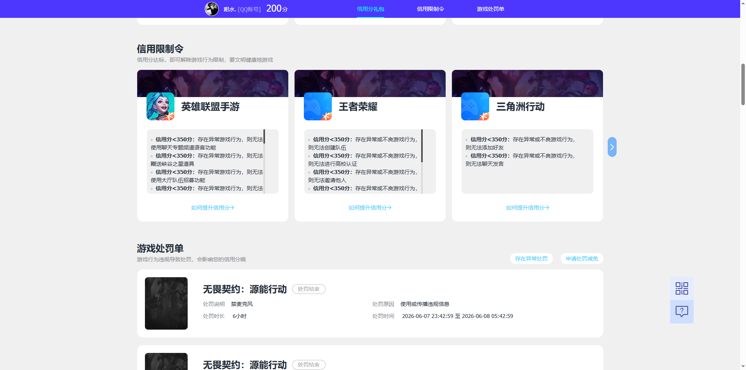This screenshot has width=746, height=370.
Task: Open the QR code floating icon
Action: (x=682, y=288)
